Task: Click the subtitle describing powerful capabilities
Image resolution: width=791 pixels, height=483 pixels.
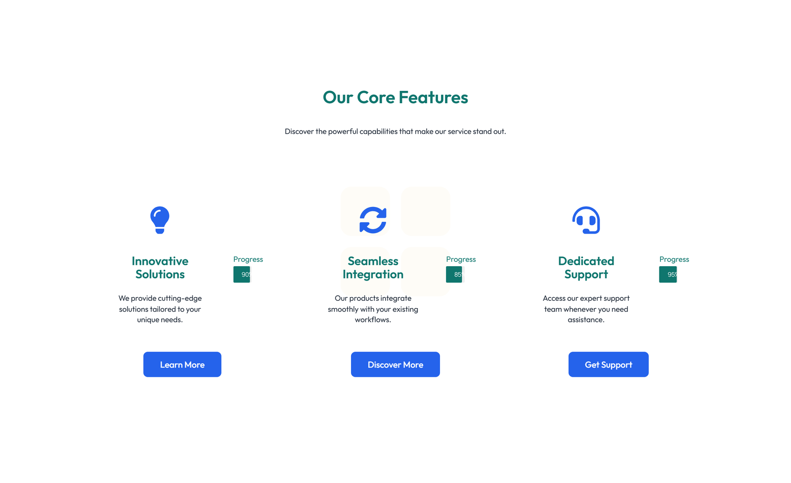Action: pyautogui.click(x=395, y=131)
